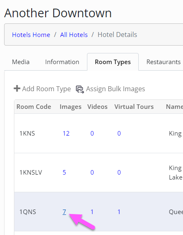Select the Room Types tab
Screen dimensions: 183x235
(113, 62)
